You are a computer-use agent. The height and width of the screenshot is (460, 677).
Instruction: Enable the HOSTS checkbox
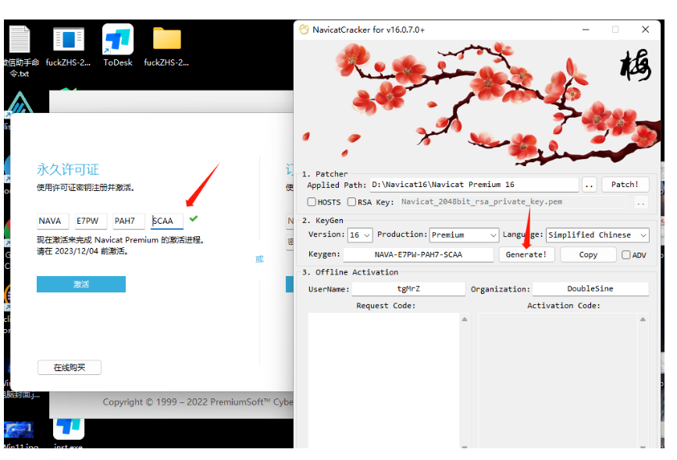coord(312,202)
